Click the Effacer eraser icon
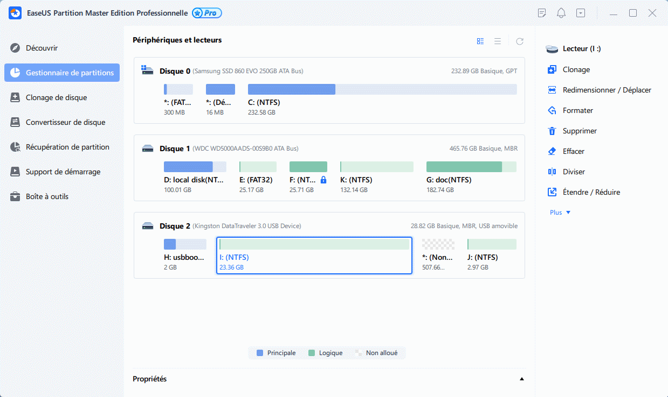Image resolution: width=668 pixels, height=397 pixels. pos(552,151)
